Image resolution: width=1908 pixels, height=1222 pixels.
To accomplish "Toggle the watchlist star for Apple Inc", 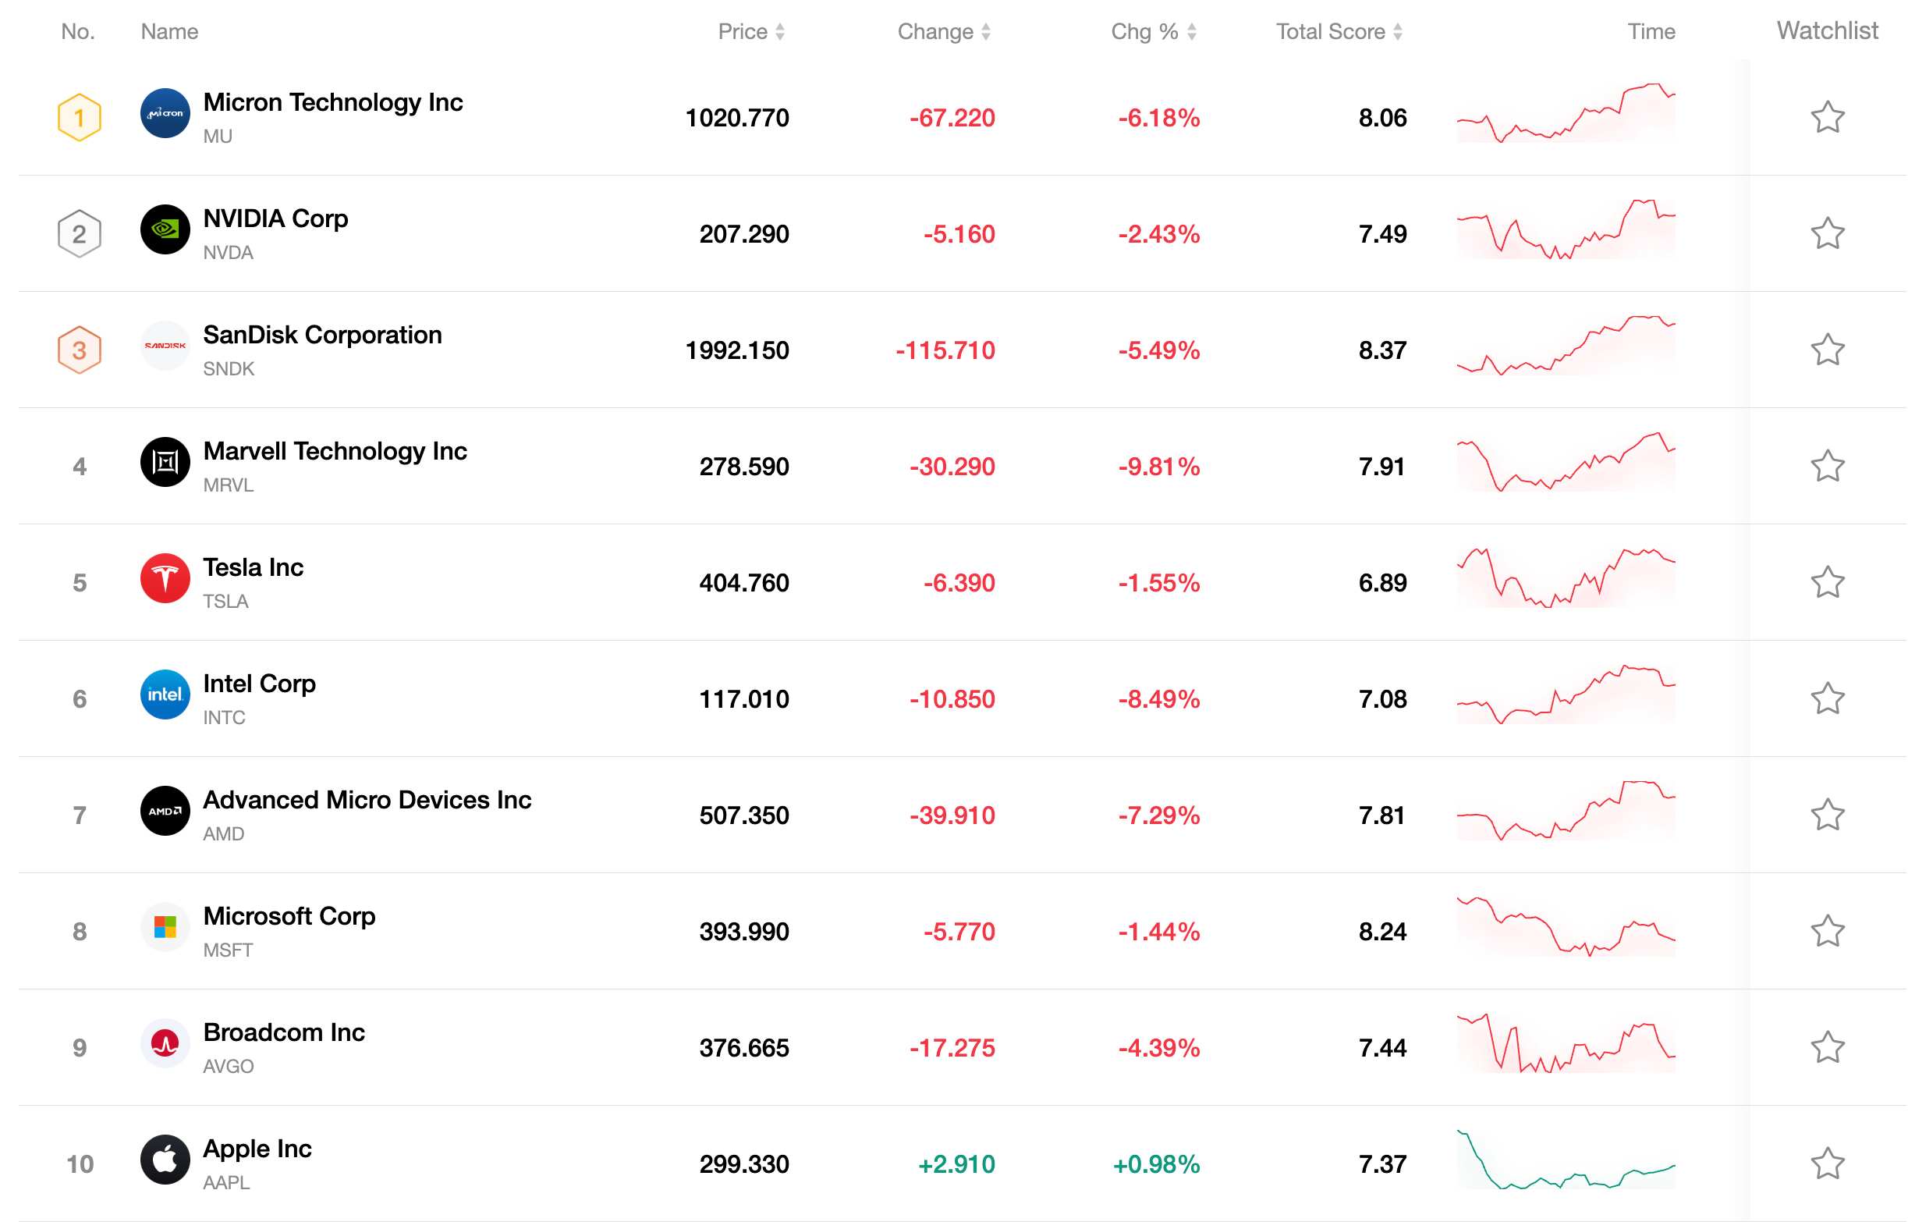I will point(1827,1164).
